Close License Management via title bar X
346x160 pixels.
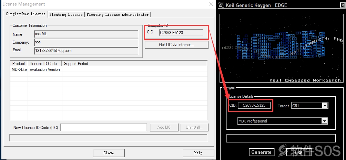click(x=211, y=4)
